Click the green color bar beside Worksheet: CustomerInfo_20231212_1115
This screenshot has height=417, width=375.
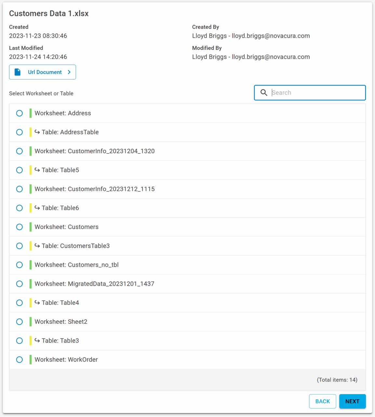click(x=31, y=189)
